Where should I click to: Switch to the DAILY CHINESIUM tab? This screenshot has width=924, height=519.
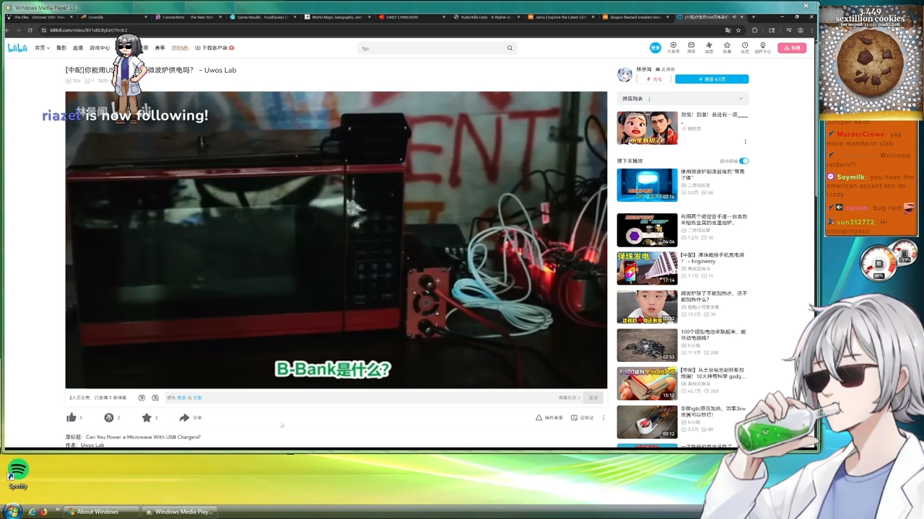click(x=411, y=17)
